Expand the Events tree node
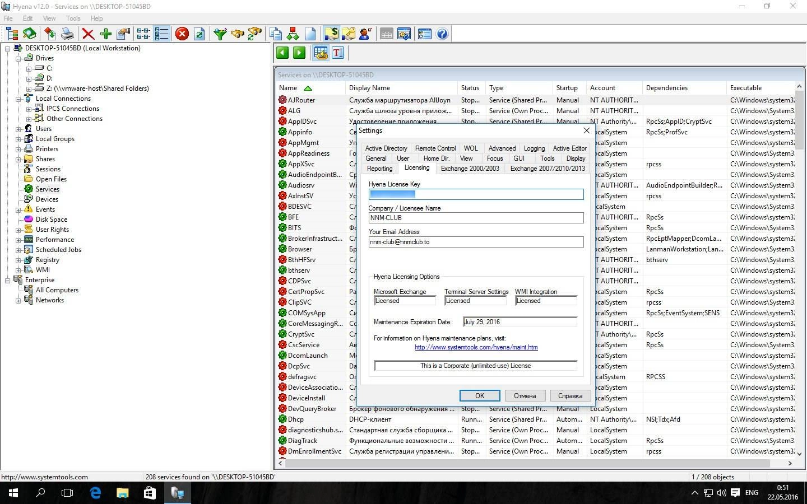This screenshot has height=504, width=807. pos(18,209)
